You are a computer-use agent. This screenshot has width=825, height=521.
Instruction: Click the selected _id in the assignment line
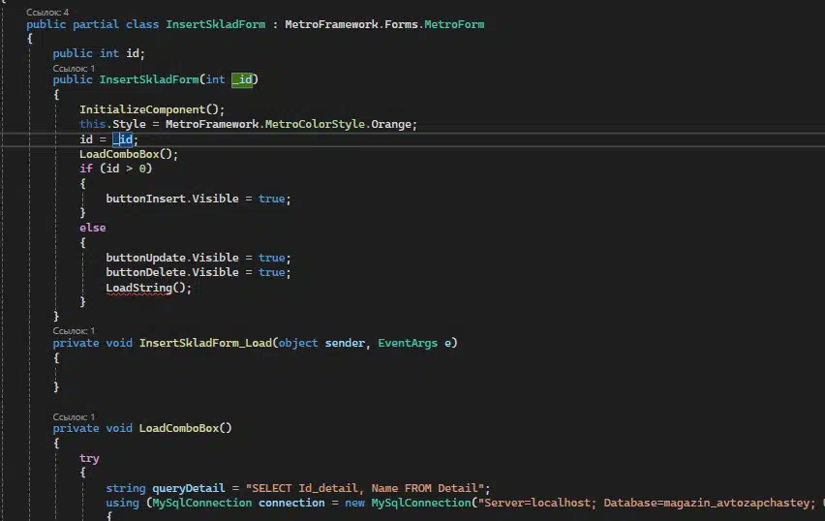pos(123,139)
